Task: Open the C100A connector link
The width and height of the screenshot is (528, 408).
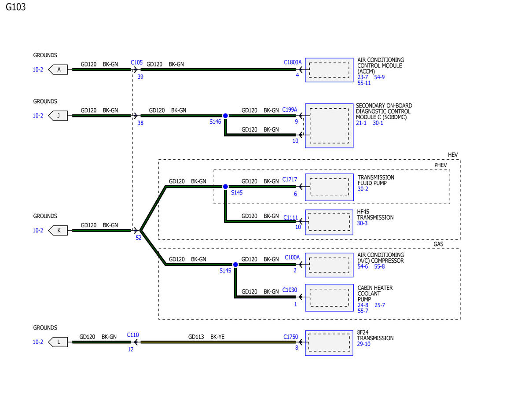Action: (292, 257)
